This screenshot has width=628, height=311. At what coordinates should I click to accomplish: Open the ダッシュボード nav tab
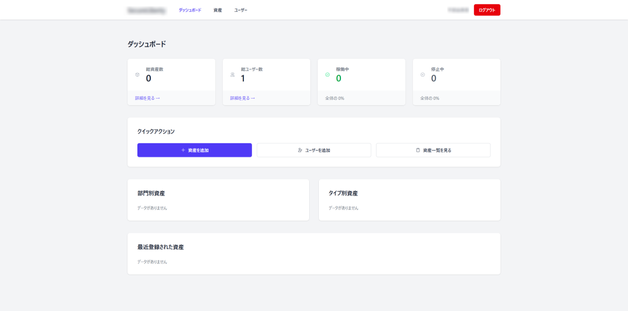click(190, 10)
